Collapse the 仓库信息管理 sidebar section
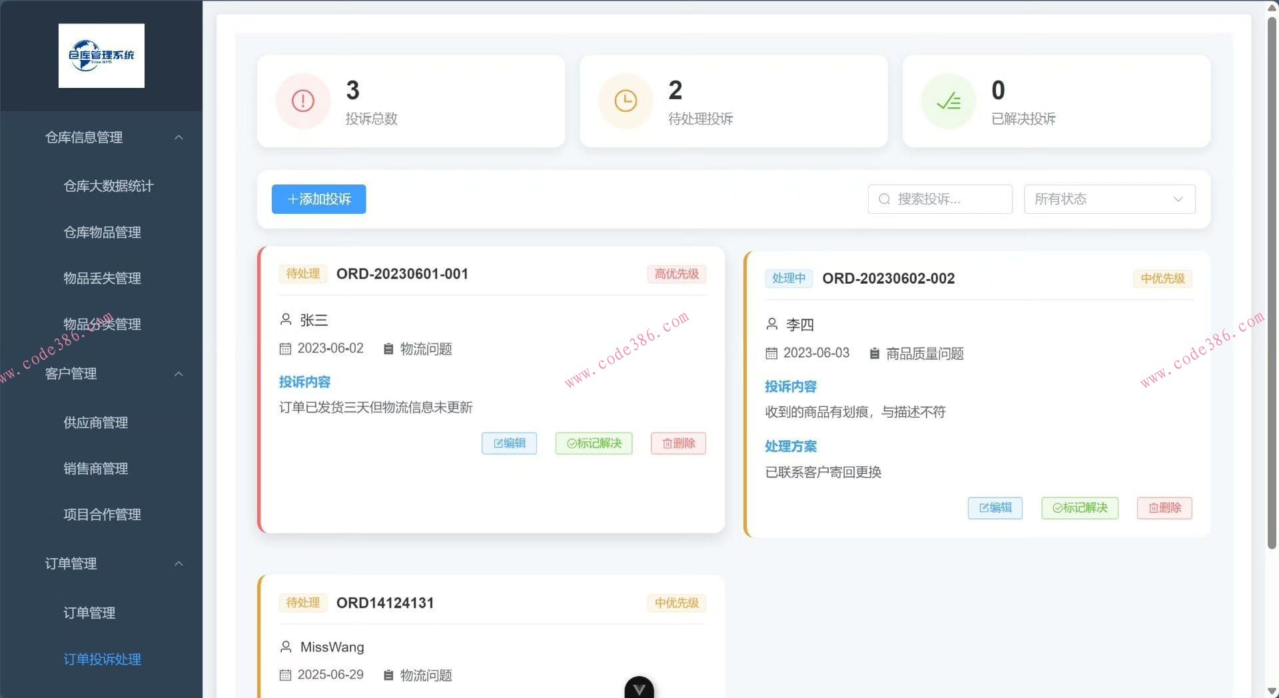The width and height of the screenshot is (1279, 698). (179, 137)
